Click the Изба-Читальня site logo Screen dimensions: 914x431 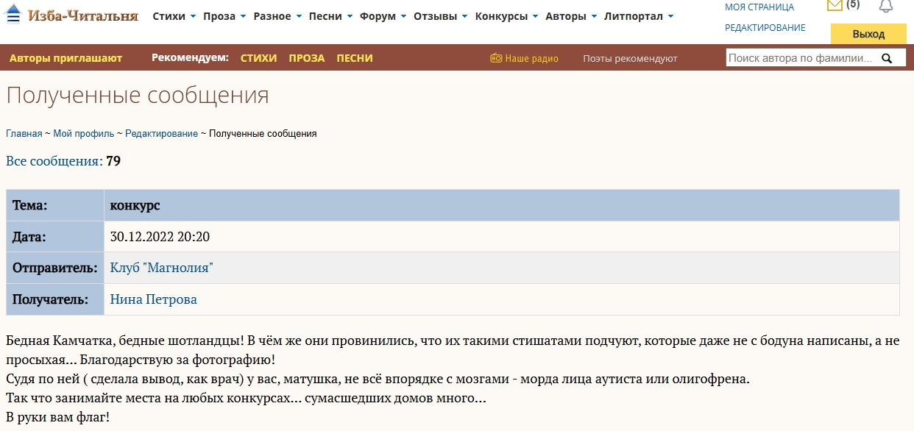(x=72, y=15)
